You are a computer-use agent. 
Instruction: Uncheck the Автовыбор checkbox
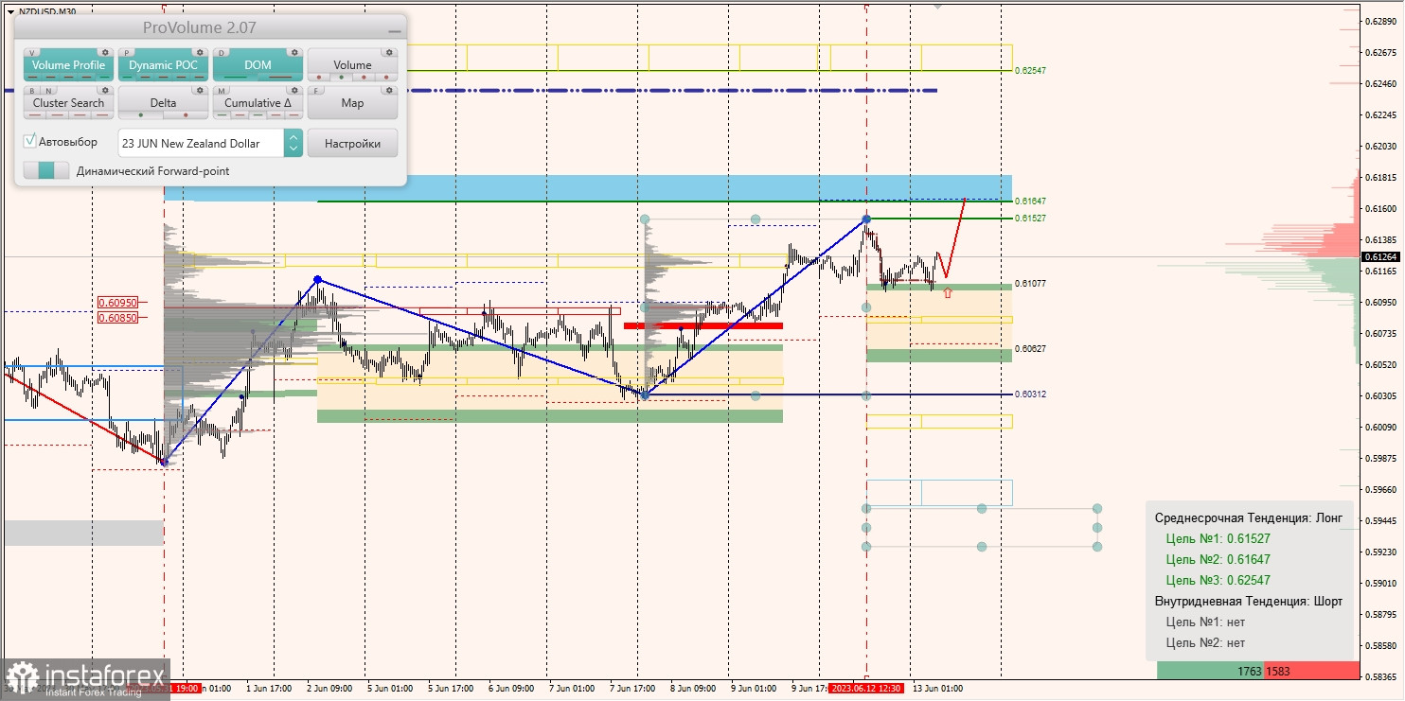click(x=30, y=141)
